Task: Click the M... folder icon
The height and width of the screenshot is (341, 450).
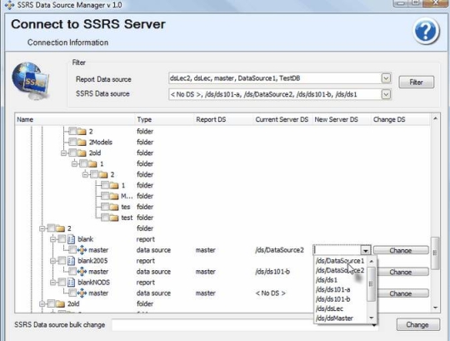Action: (114, 196)
